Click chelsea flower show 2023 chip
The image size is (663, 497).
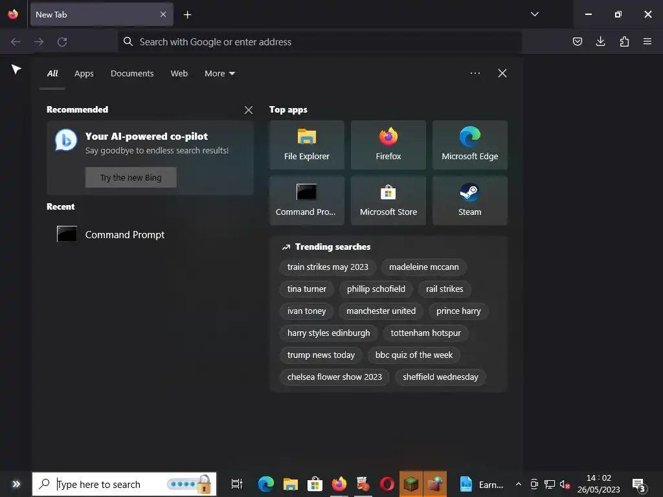click(x=335, y=377)
